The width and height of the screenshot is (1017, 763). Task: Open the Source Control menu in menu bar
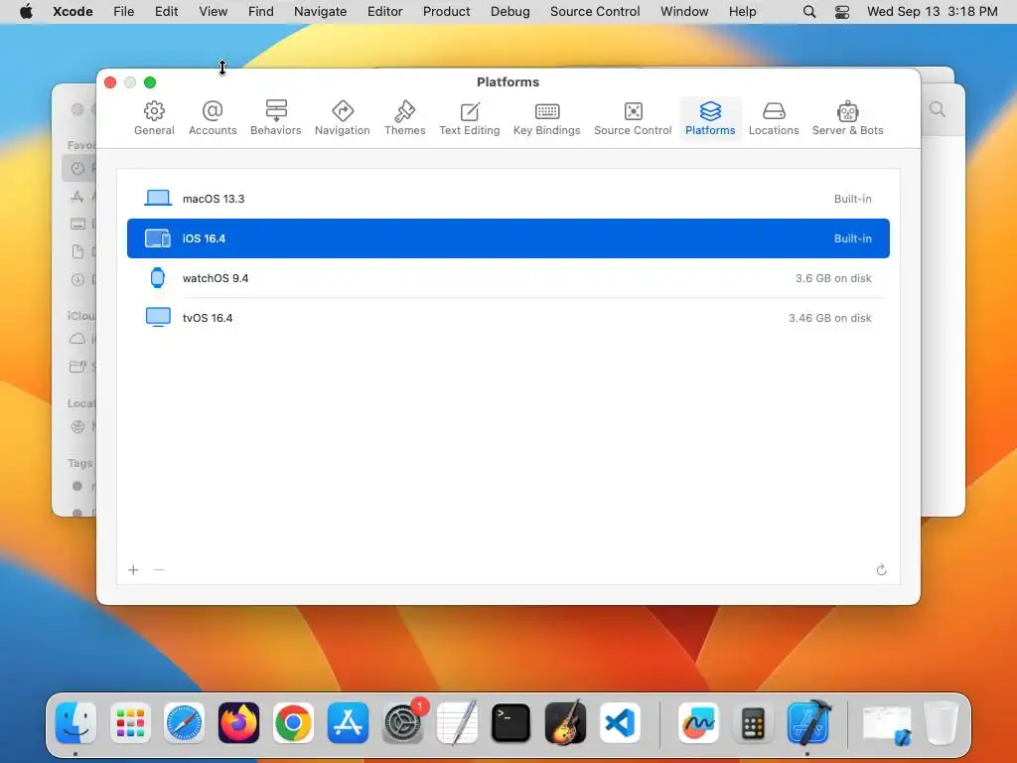[x=595, y=12]
